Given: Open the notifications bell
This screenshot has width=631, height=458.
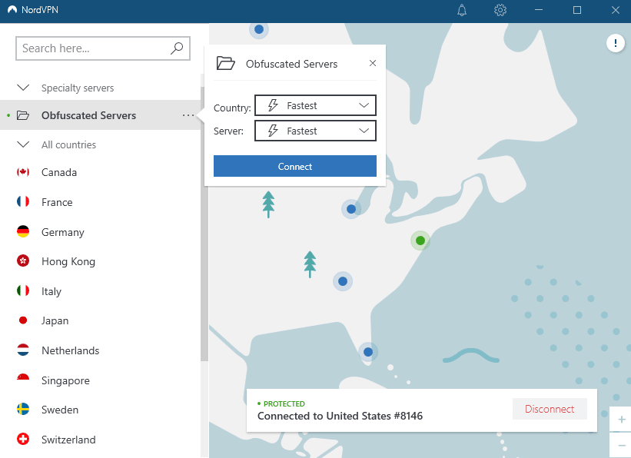Looking at the screenshot, I should (462, 10).
